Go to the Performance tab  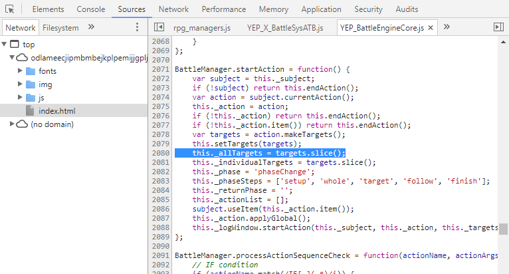[224, 9]
